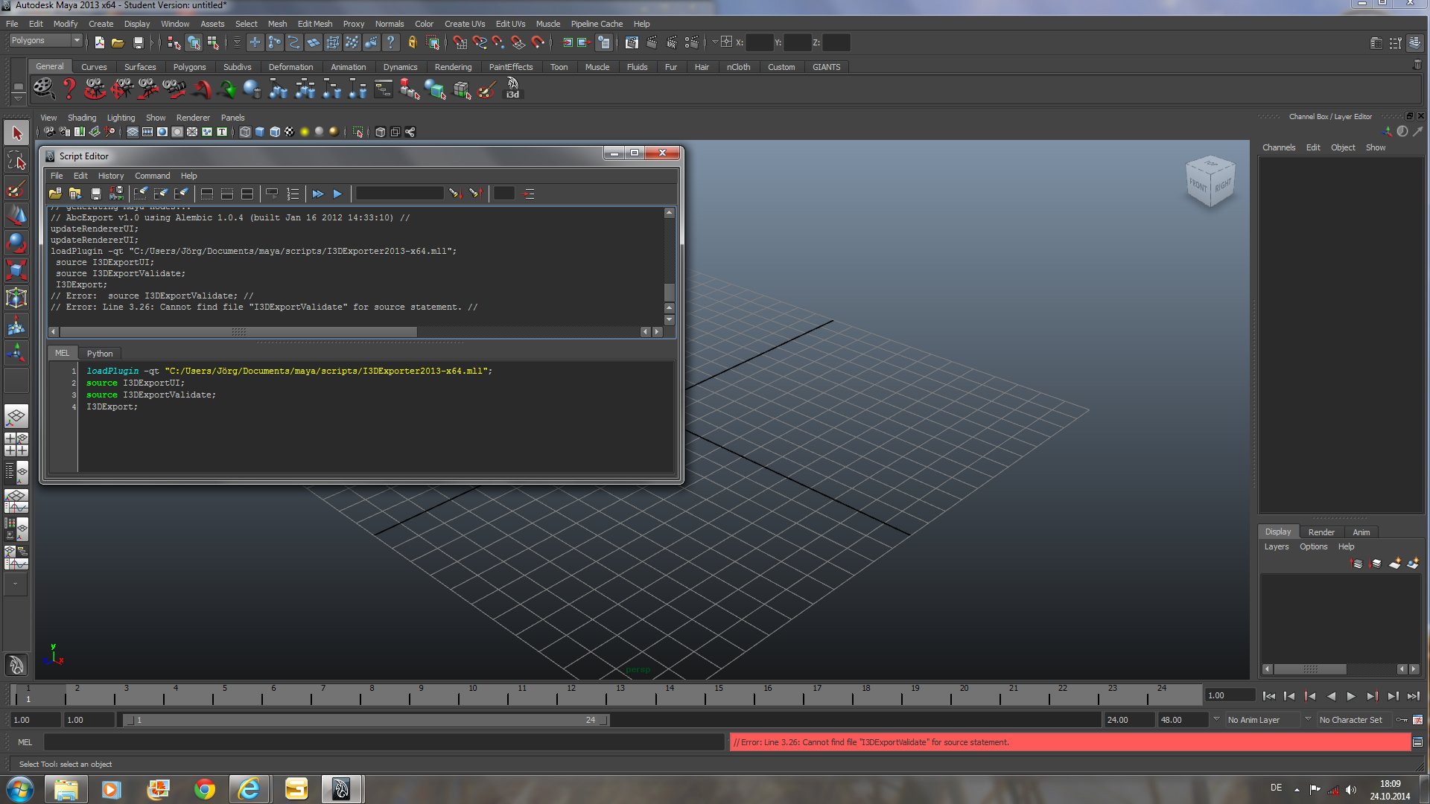The width and height of the screenshot is (1430, 804).
Task: Toggle the Lock Selection padlock icon
Action: [x=412, y=42]
